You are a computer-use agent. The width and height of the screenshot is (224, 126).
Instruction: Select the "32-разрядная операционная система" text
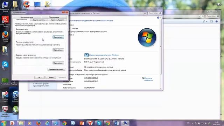point(99,67)
